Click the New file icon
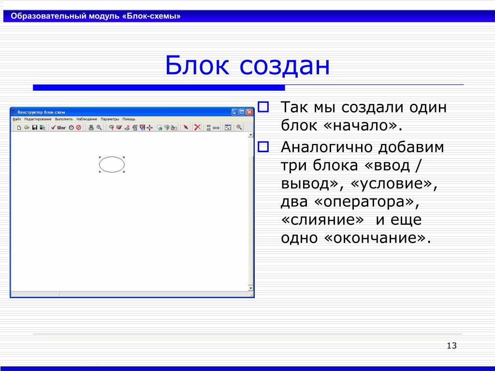 pos(19,128)
